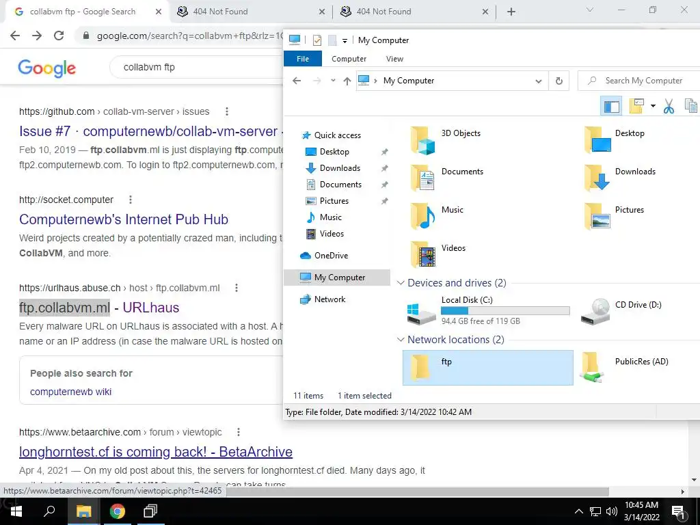Select Network in the navigation pane

pos(329,299)
